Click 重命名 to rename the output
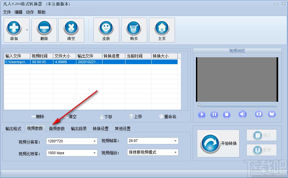This screenshot has width=288, height=178. [x=168, y=116]
